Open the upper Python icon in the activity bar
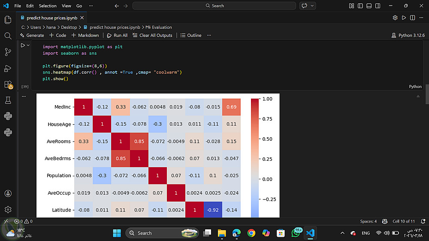This screenshot has width=429, height=241. point(8,116)
